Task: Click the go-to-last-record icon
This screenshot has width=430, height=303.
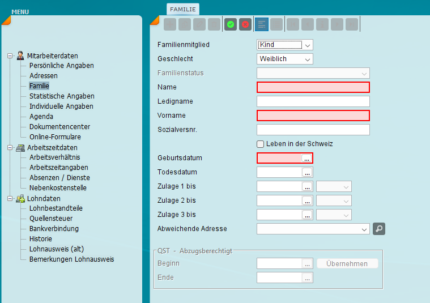Action: click(352, 25)
